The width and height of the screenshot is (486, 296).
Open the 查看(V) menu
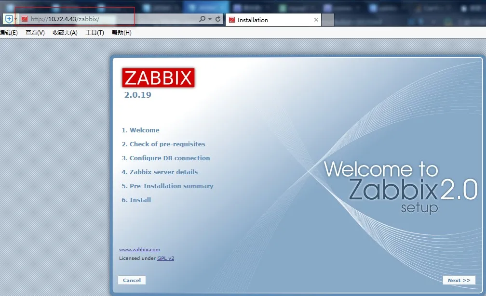point(35,32)
